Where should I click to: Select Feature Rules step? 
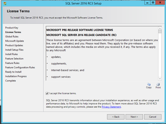(x=12, y=63)
